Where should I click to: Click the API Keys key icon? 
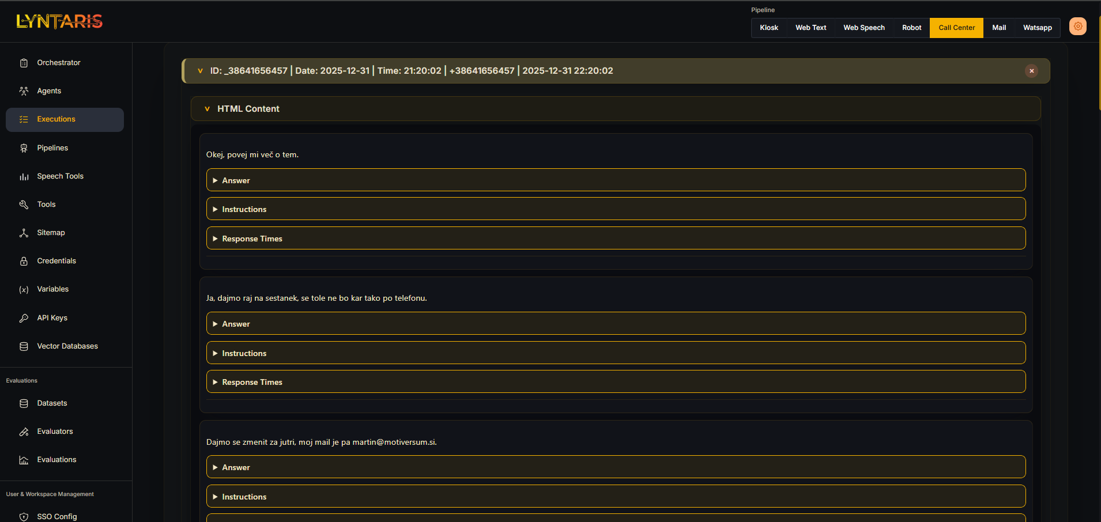pos(24,318)
